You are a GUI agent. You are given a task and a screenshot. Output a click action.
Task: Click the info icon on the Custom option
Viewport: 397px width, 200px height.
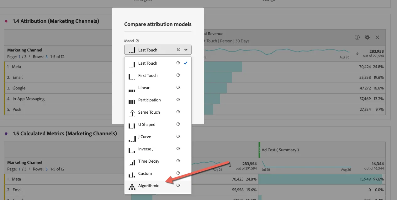pos(178,173)
